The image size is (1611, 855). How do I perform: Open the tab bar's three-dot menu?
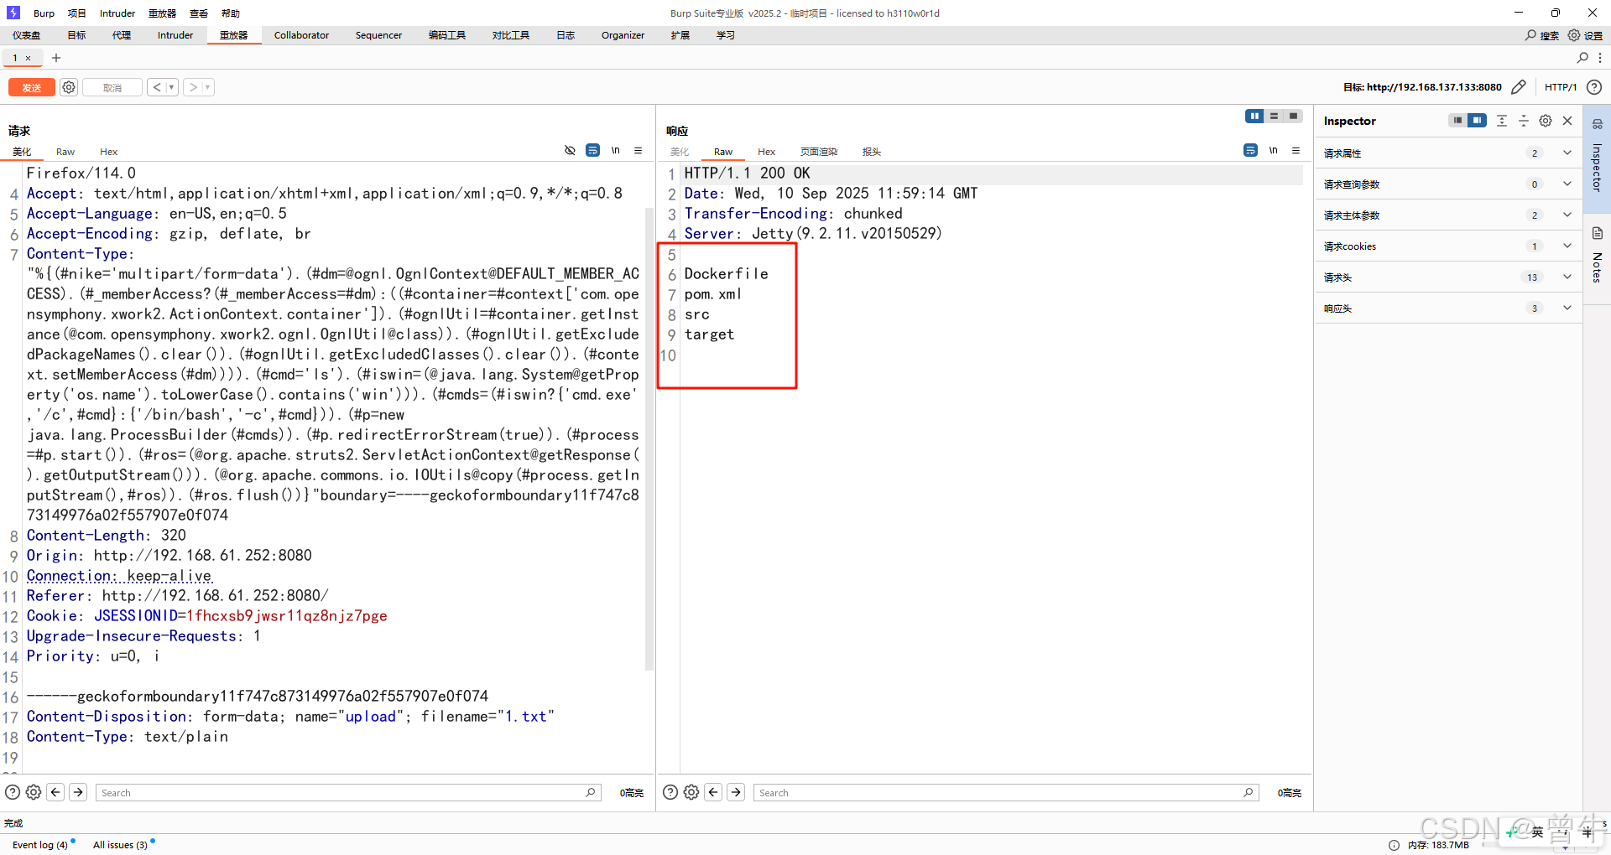pyautogui.click(x=1600, y=58)
